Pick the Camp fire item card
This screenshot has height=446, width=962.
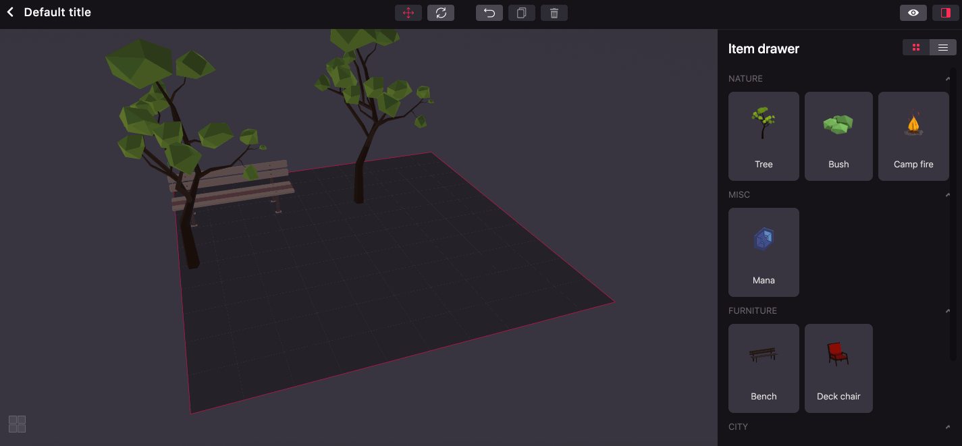913,136
